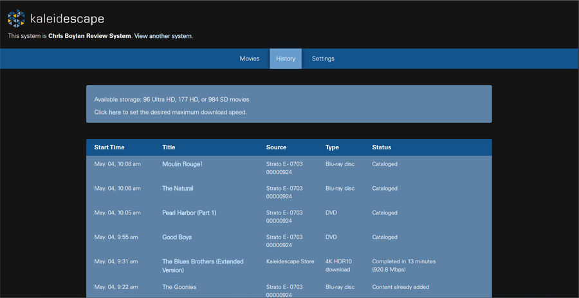Click 'Cataloged' status in The Natural row
Image resolution: width=579 pixels, height=298 pixels.
click(x=385, y=189)
